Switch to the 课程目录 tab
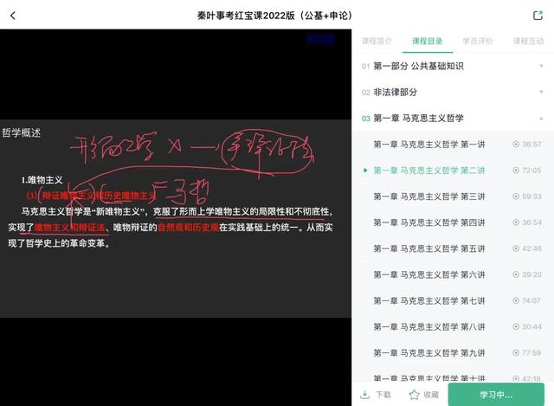The width and height of the screenshot is (554, 406). [x=427, y=41]
